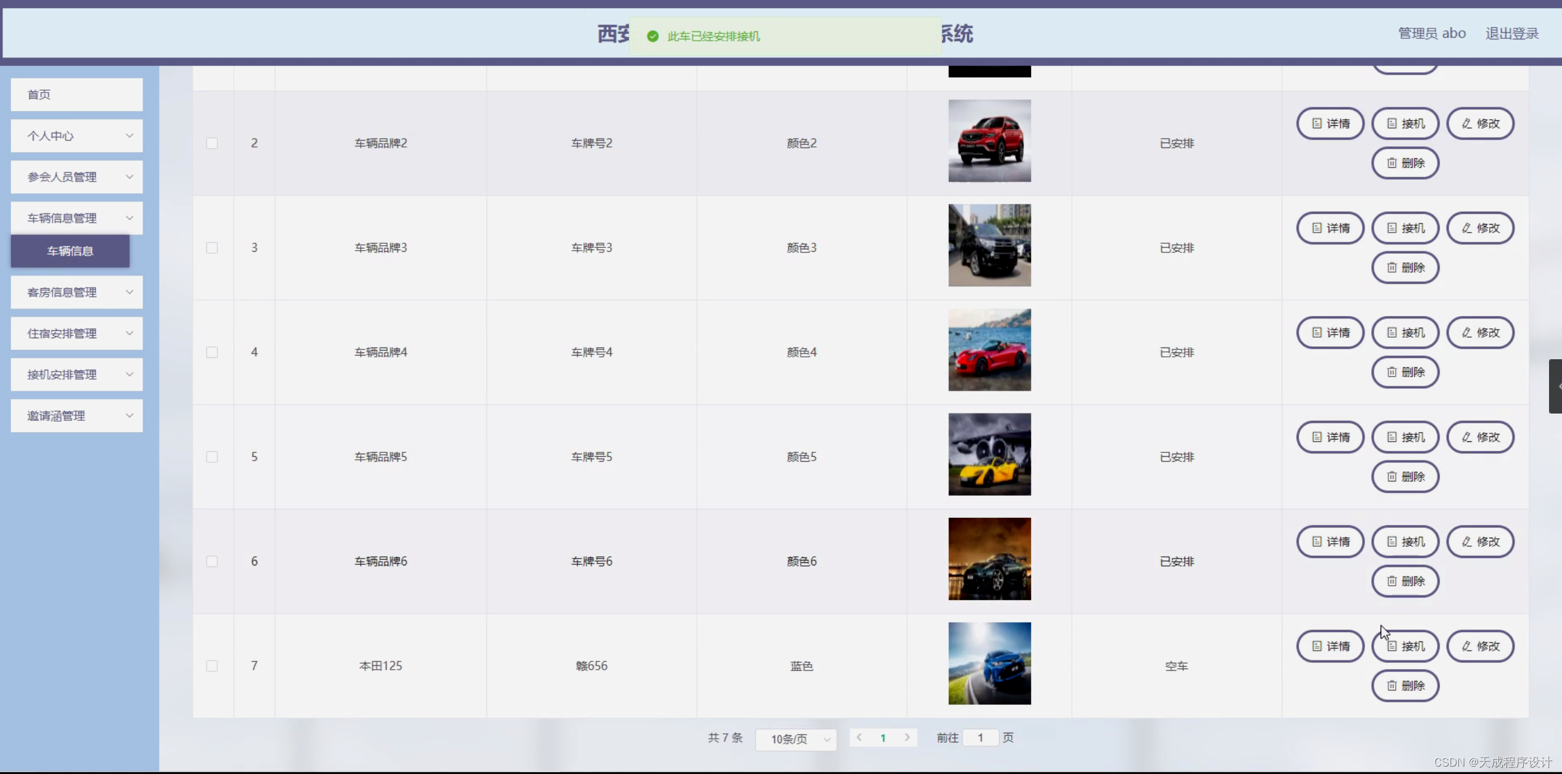Open 详情 for row 4 vehicle

pyautogui.click(x=1330, y=333)
